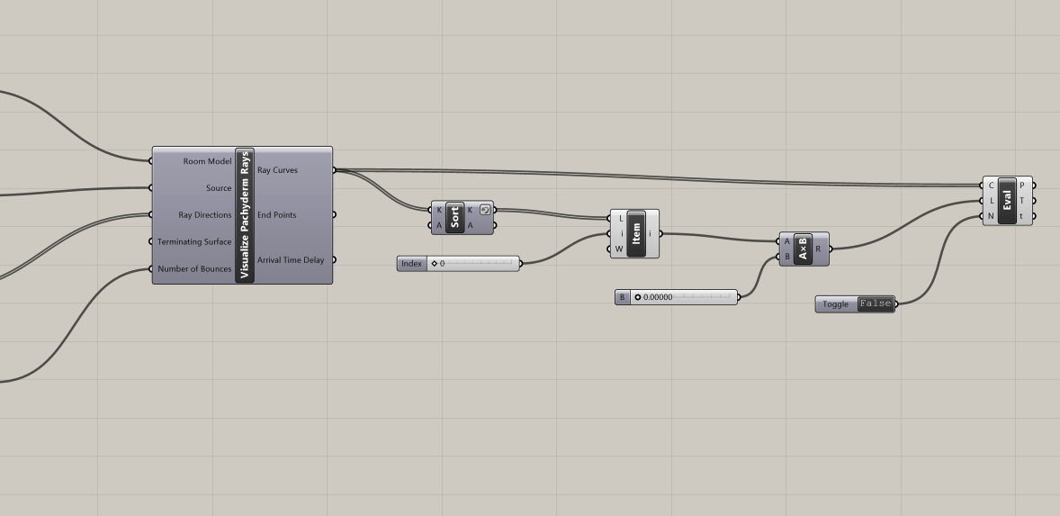Click the Source input parameter
This screenshot has height=516, width=1060.
pyautogui.click(x=219, y=188)
